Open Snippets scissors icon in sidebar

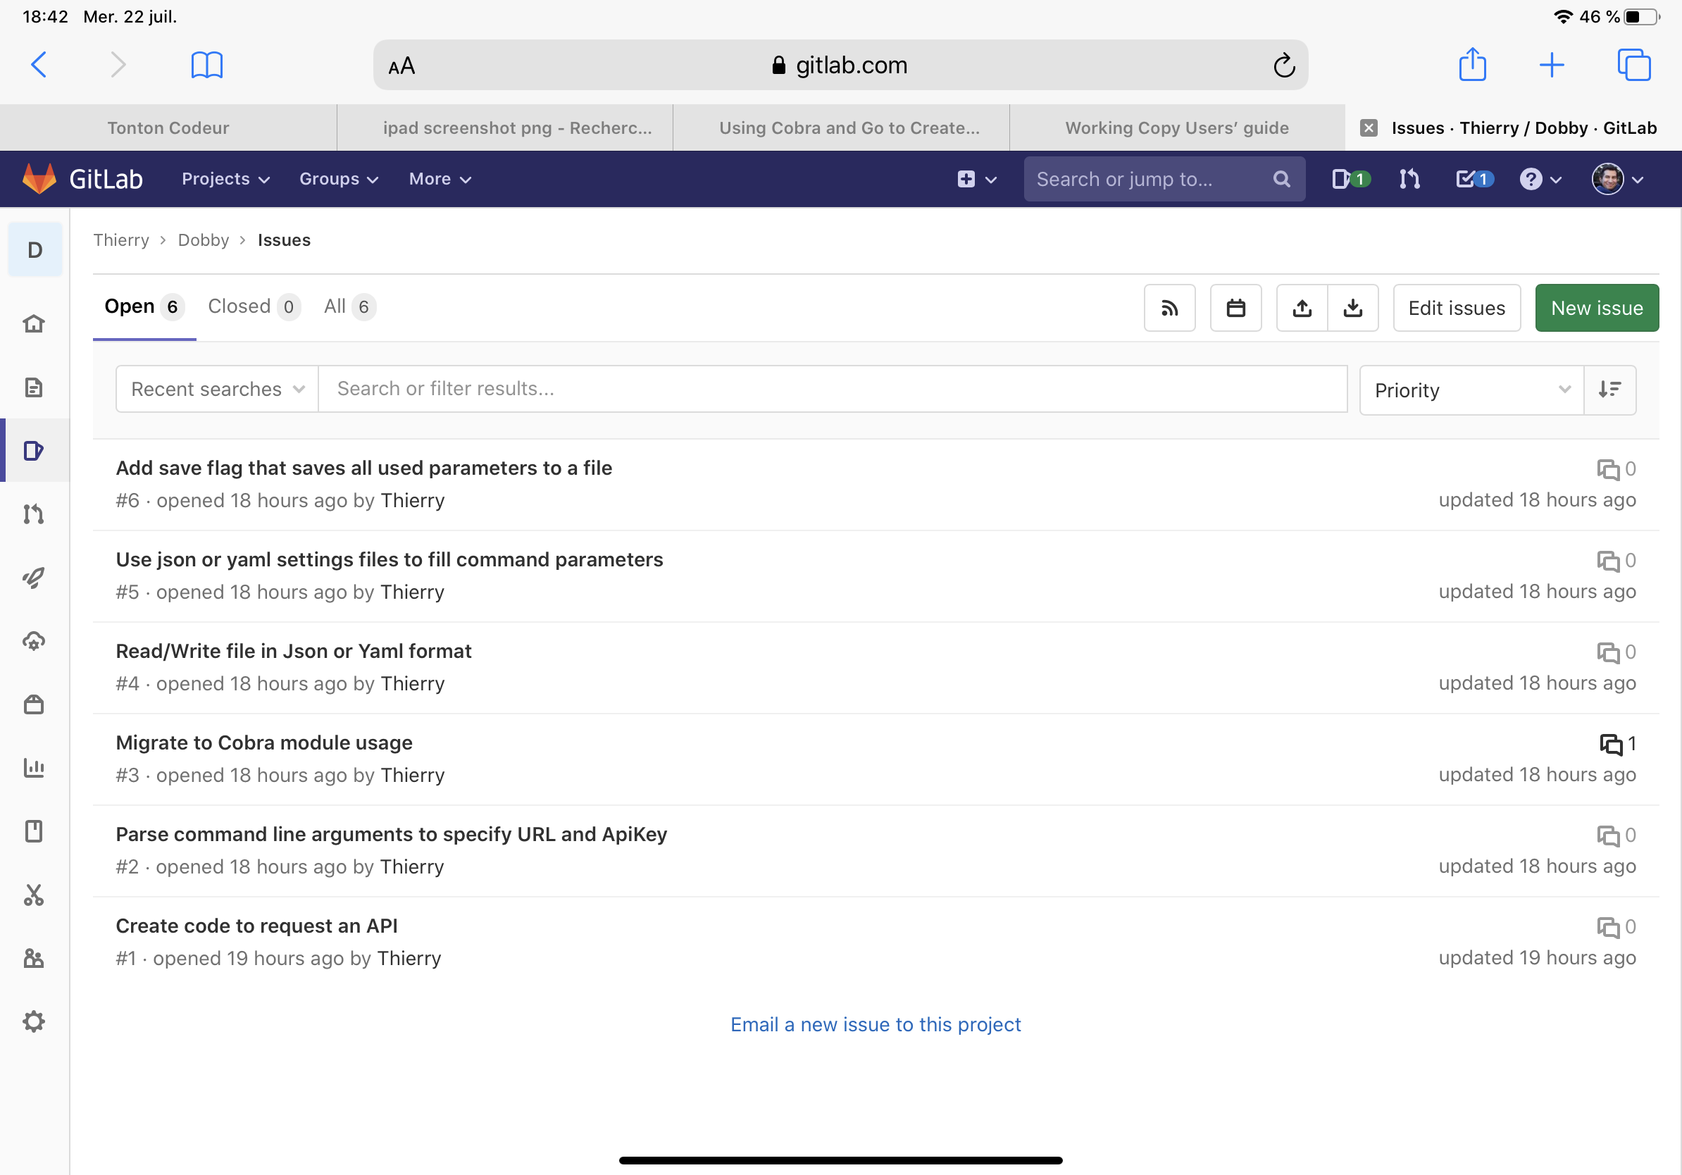tap(34, 895)
